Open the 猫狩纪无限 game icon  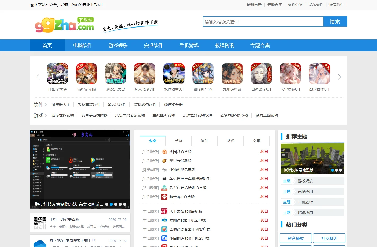(87, 74)
